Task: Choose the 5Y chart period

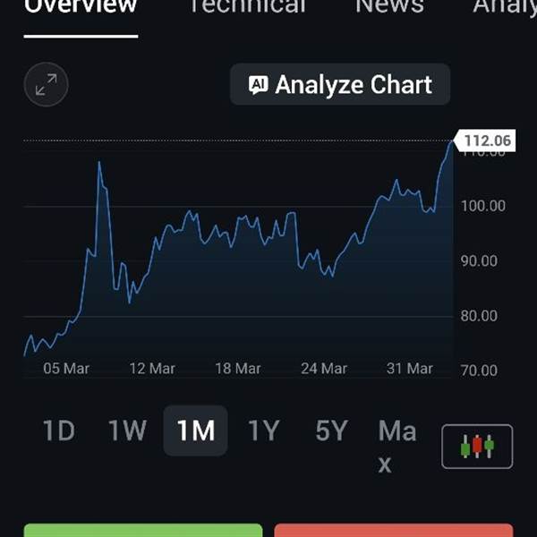Action: click(331, 431)
